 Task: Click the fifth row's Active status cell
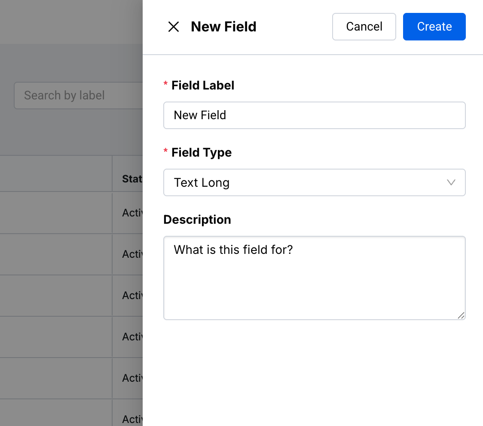(x=132, y=378)
